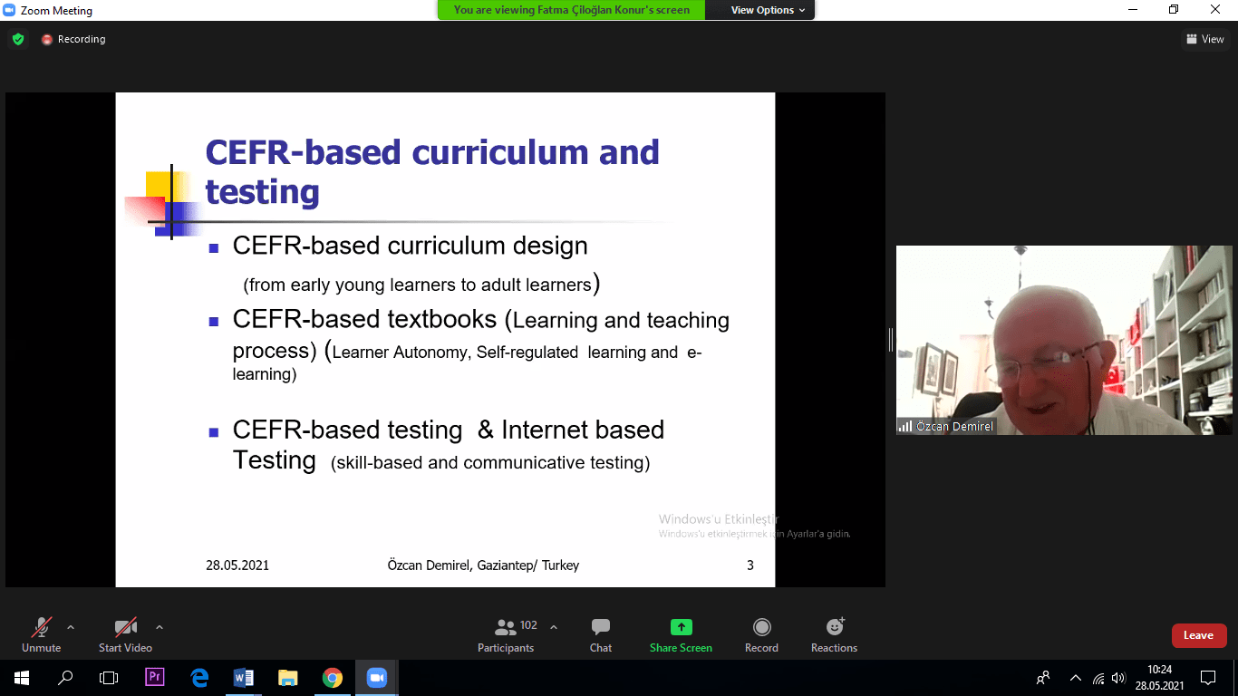Open the Reactions menu
The height and width of the screenshot is (696, 1238).
[834, 635]
